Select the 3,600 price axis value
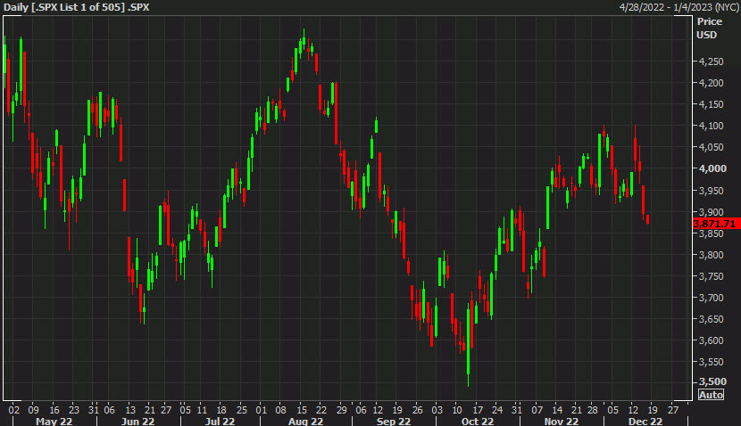This screenshot has width=741, height=426. 712,340
